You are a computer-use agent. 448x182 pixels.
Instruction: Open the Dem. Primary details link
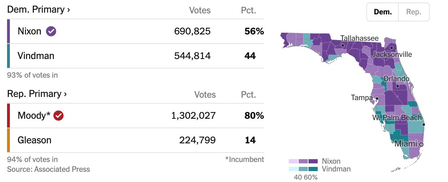point(39,9)
